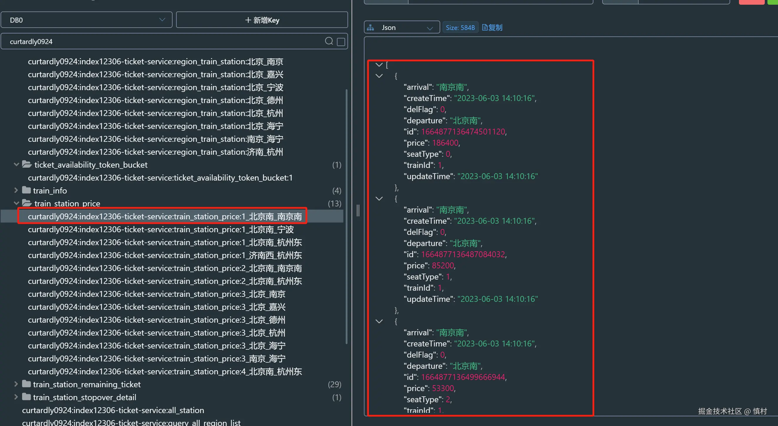Collapse the third JSON object with price 53300
Viewport: 778px width, 426px height.
[379, 321]
